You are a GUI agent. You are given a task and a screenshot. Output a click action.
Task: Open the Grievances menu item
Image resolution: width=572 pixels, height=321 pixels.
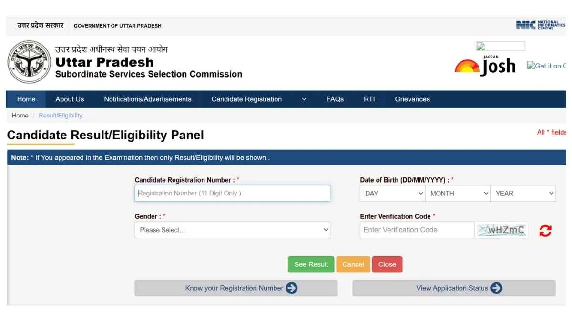(x=412, y=99)
